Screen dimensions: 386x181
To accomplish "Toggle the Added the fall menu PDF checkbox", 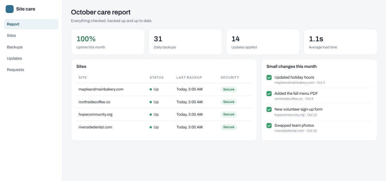I will [x=269, y=93].
